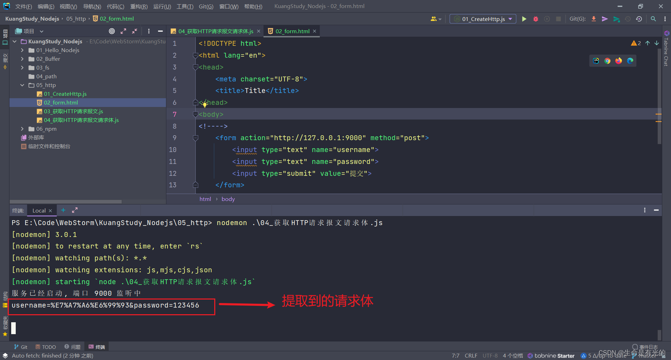Open the 文件(F) menu

click(23, 6)
